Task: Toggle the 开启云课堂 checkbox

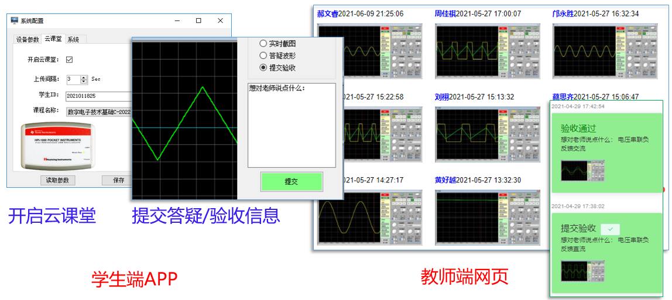Action: click(69, 60)
